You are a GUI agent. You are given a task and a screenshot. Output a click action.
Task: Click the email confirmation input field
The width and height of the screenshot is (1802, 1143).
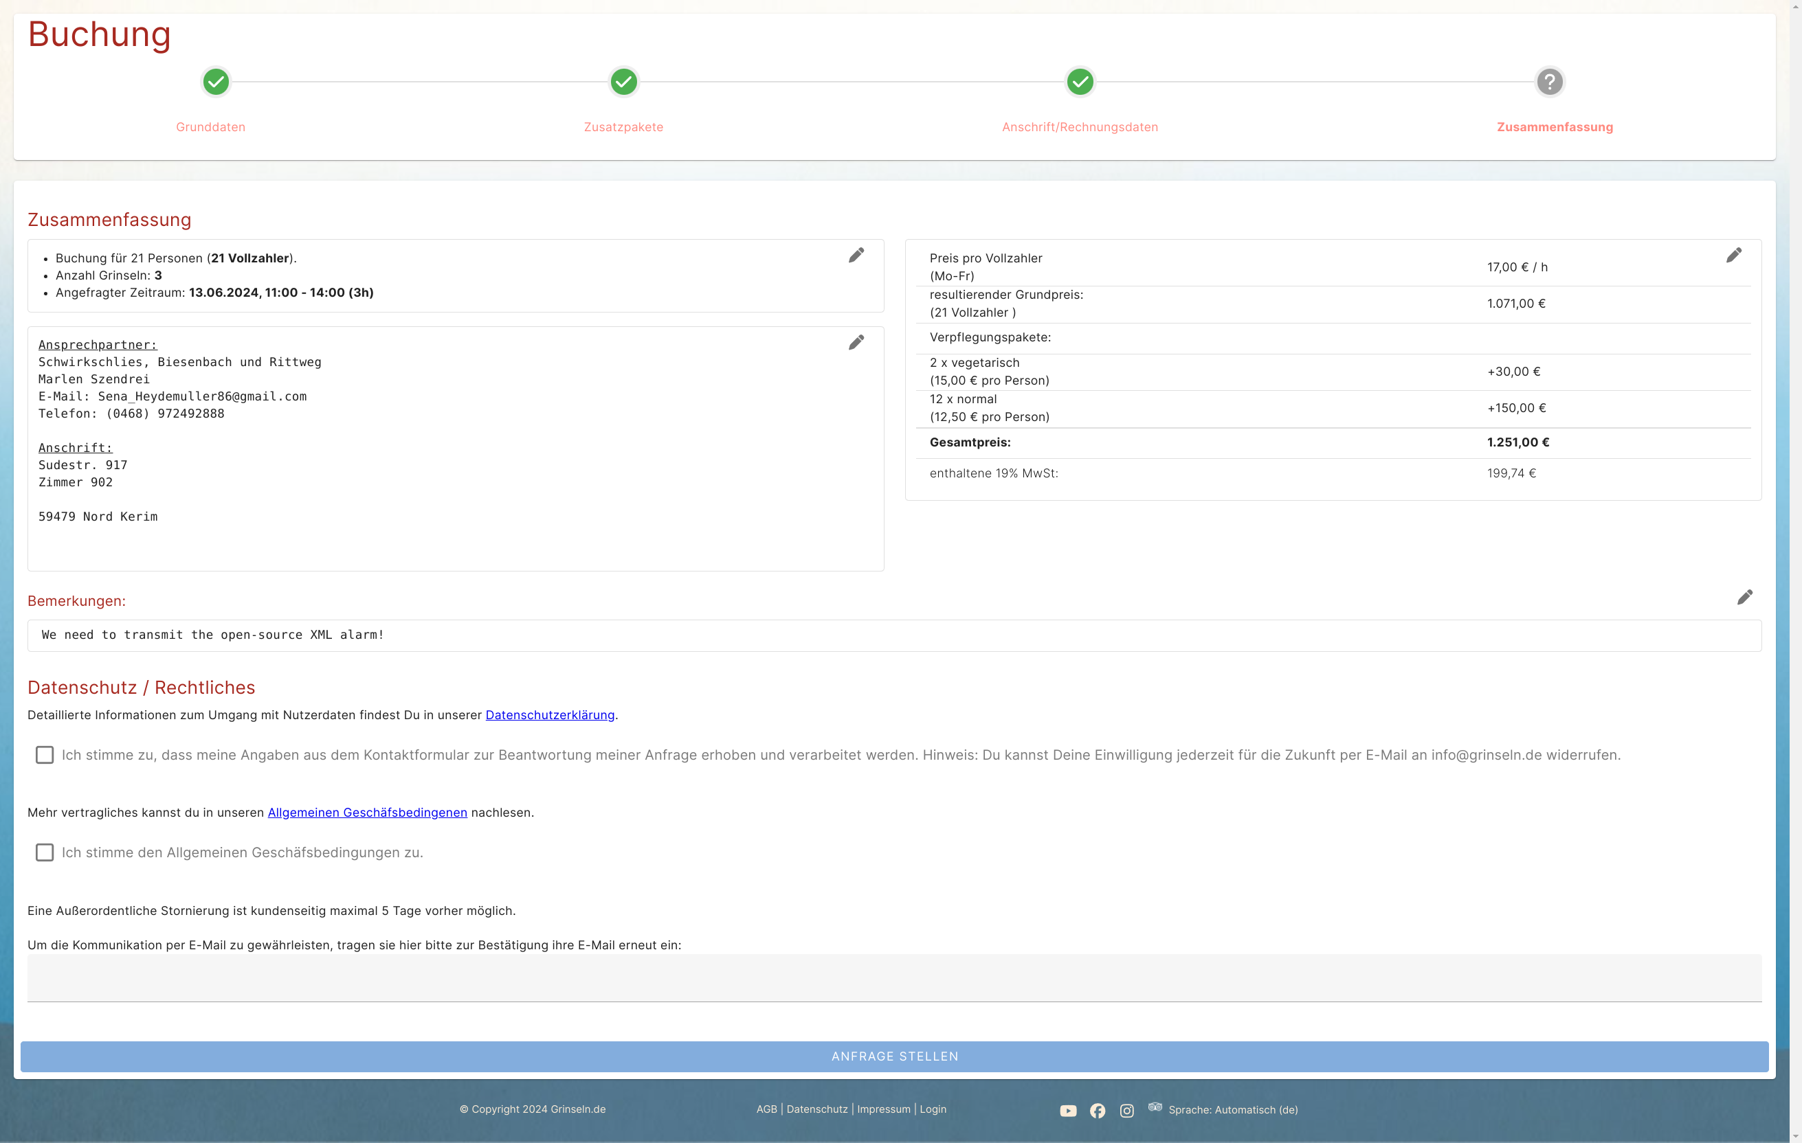point(894,977)
